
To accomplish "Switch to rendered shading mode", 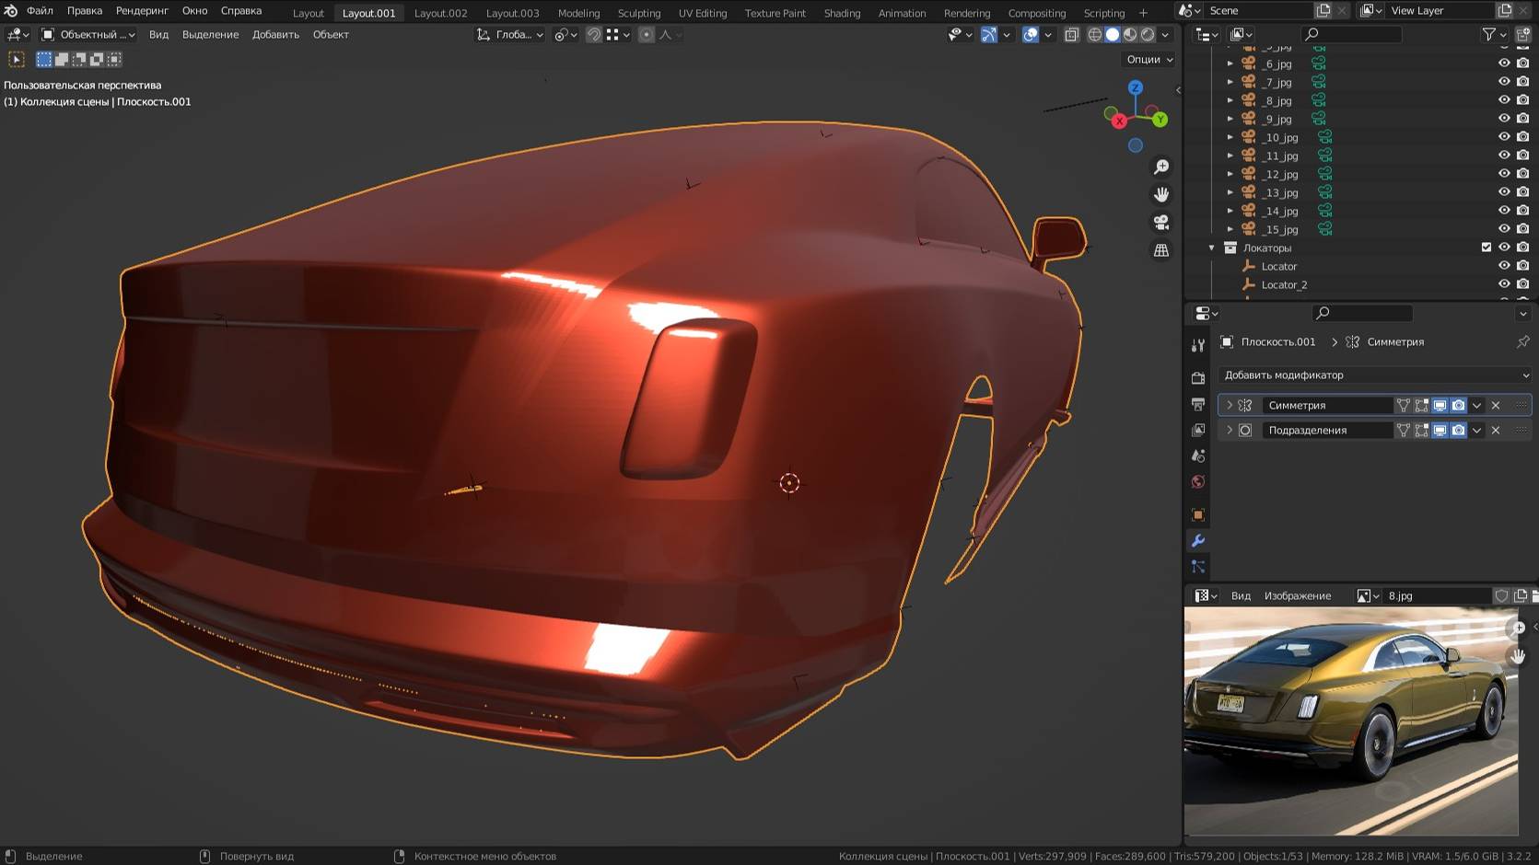I will point(1148,35).
